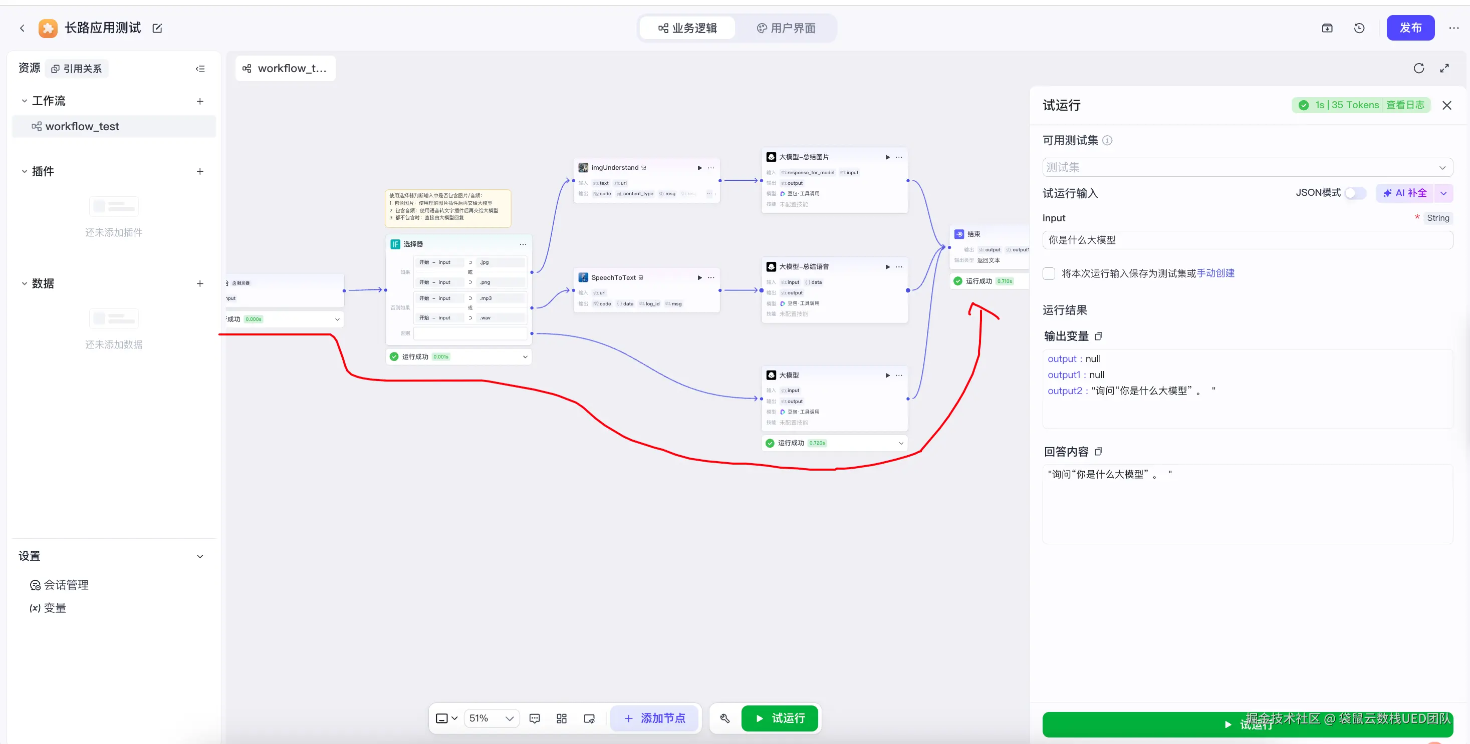The width and height of the screenshot is (1470, 744).
Task: Expand the workflow canvas to fullscreen
Action: tap(1444, 69)
